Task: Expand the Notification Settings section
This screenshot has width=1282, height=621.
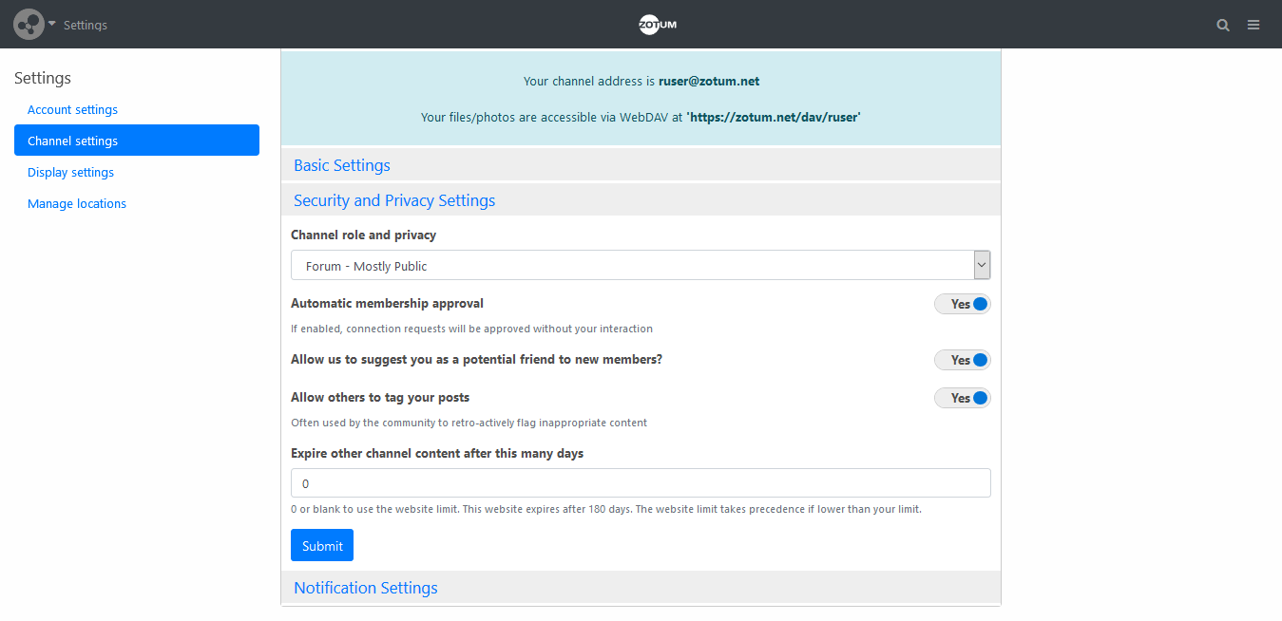Action: point(366,588)
